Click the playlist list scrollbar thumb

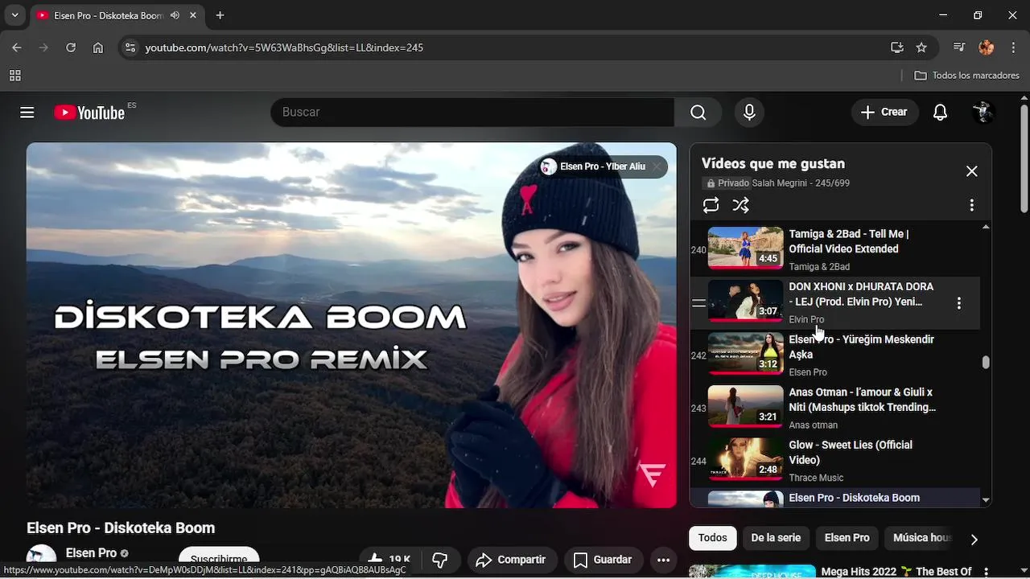[x=986, y=362]
